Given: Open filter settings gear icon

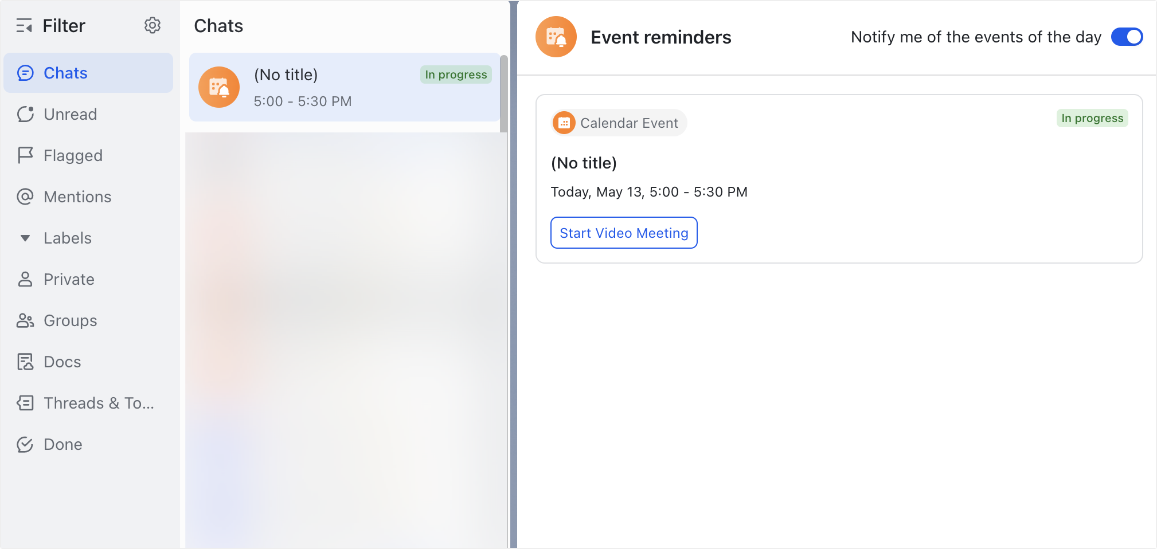Looking at the screenshot, I should [153, 26].
